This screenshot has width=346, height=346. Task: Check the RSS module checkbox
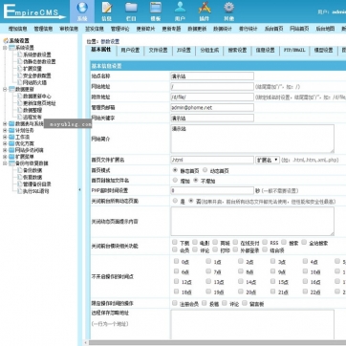[x=265, y=242]
